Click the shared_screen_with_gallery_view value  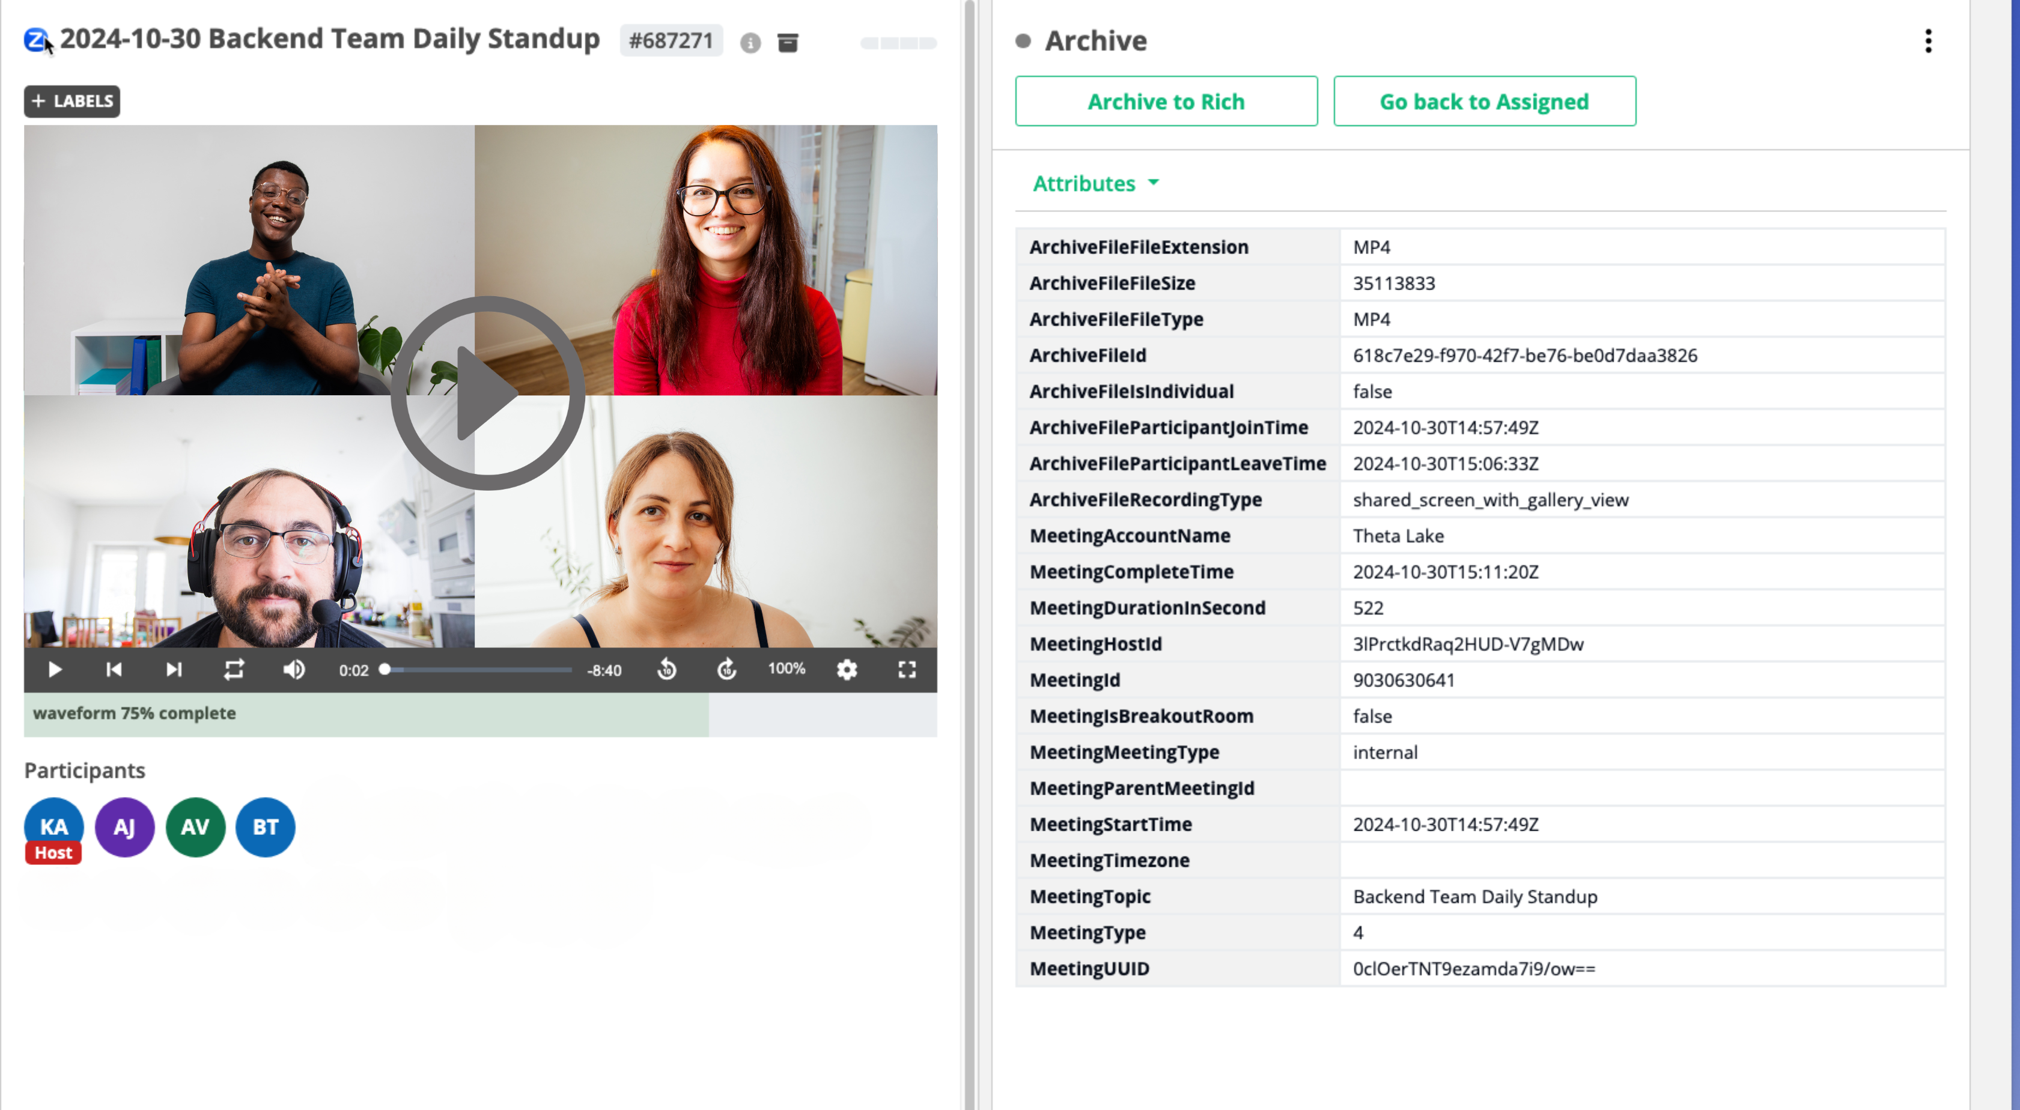tap(1491, 499)
